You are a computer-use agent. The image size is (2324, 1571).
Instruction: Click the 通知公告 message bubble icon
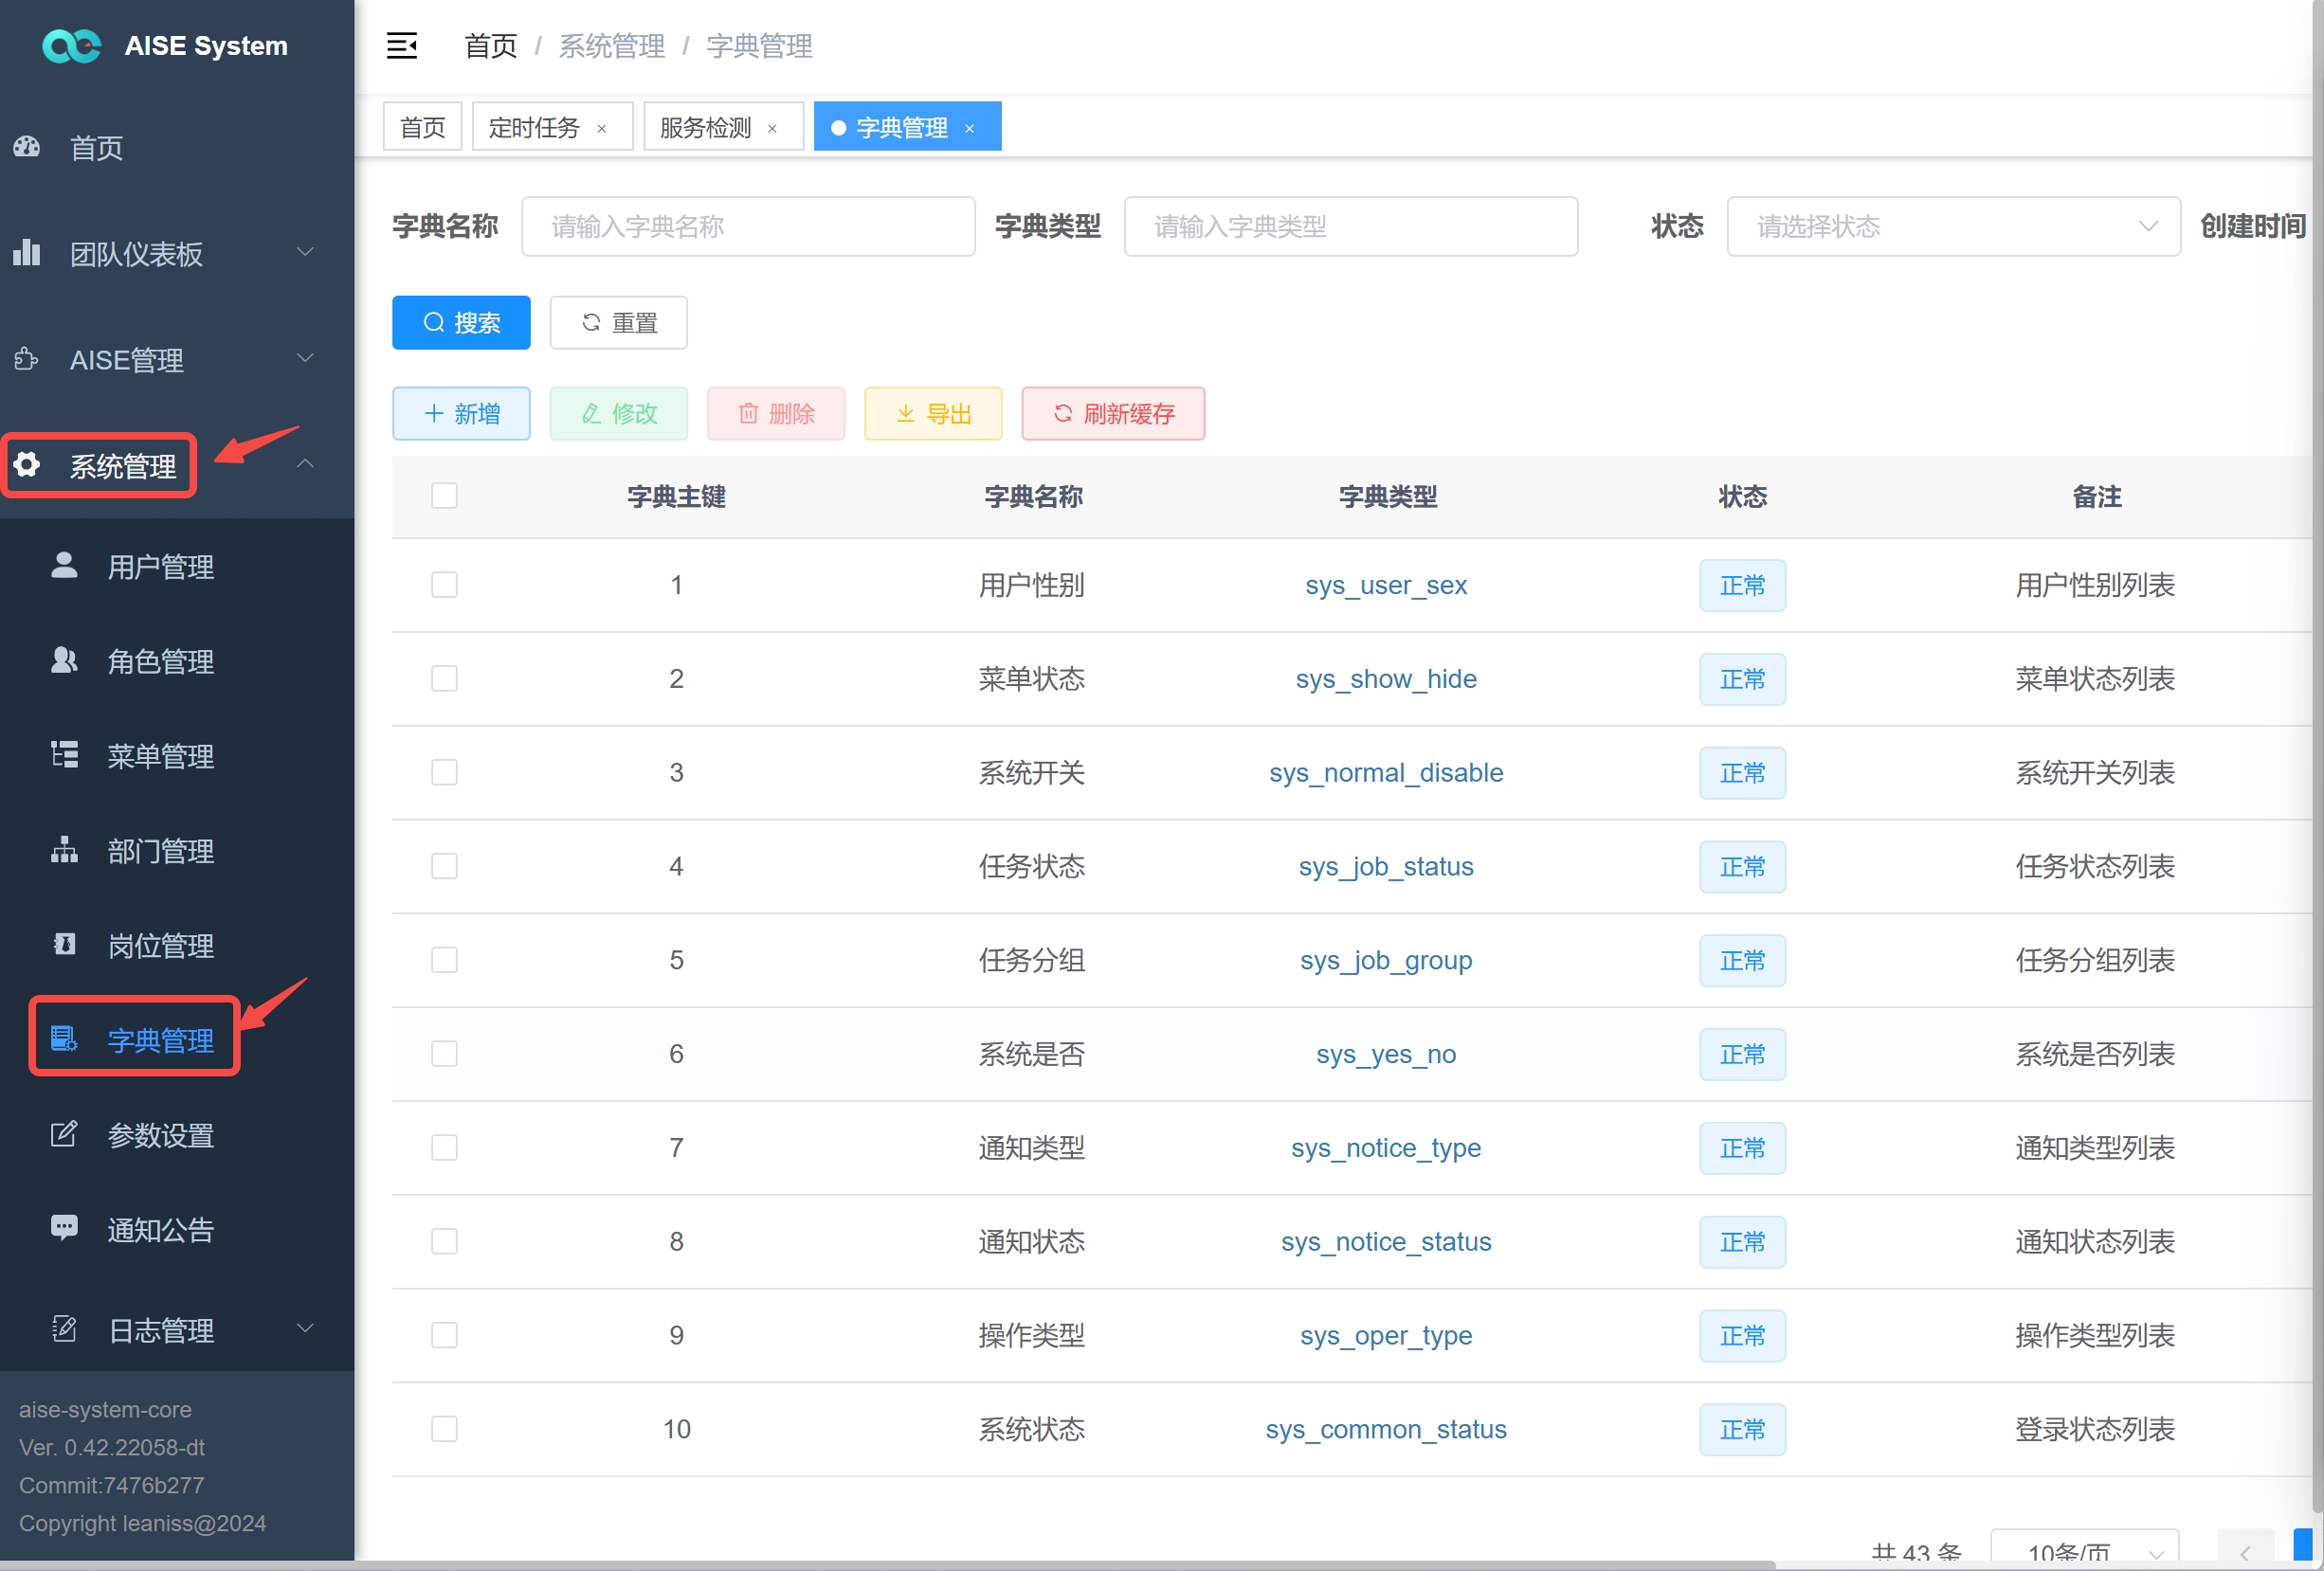coord(64,1229)
